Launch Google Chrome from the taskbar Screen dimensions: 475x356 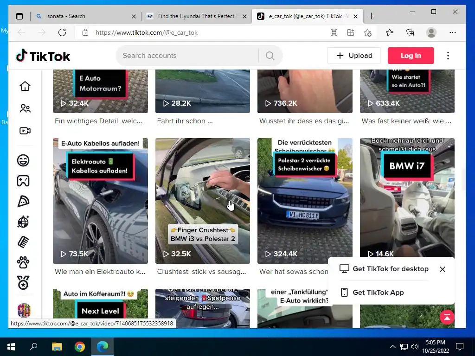(x=80, y=347)
